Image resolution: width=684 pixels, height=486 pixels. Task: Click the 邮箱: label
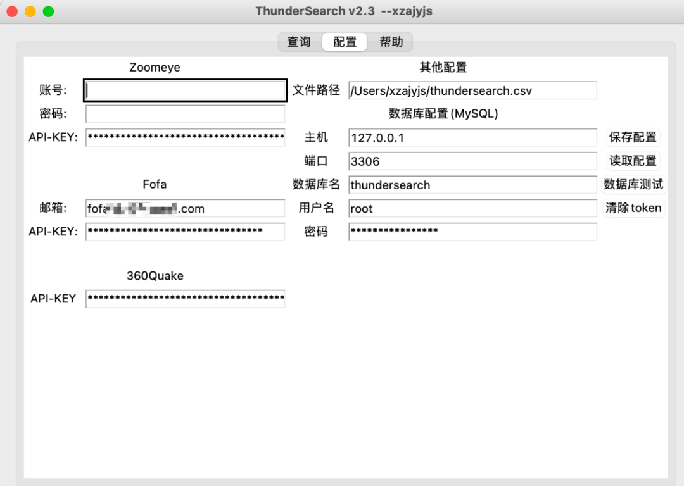[53, 208]
